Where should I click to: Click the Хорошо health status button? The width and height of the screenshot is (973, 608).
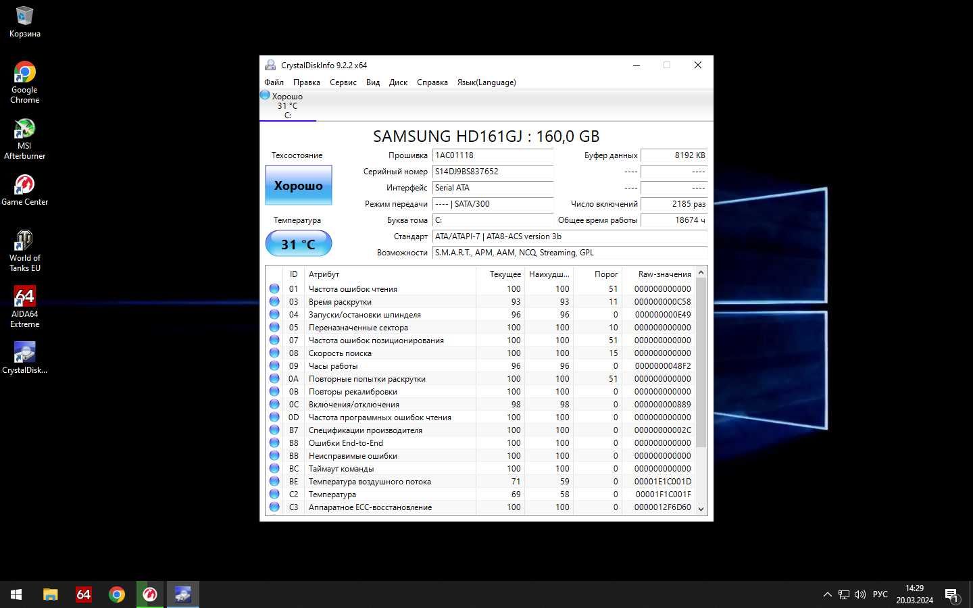click(298, 185)
